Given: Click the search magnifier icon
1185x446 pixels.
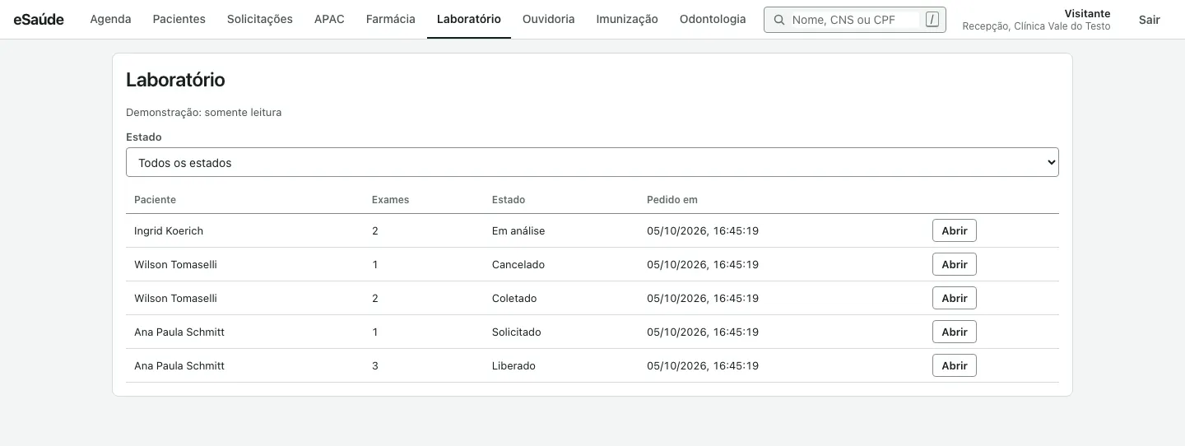Looking at the screenshot, I should click(x=779, y=20).
